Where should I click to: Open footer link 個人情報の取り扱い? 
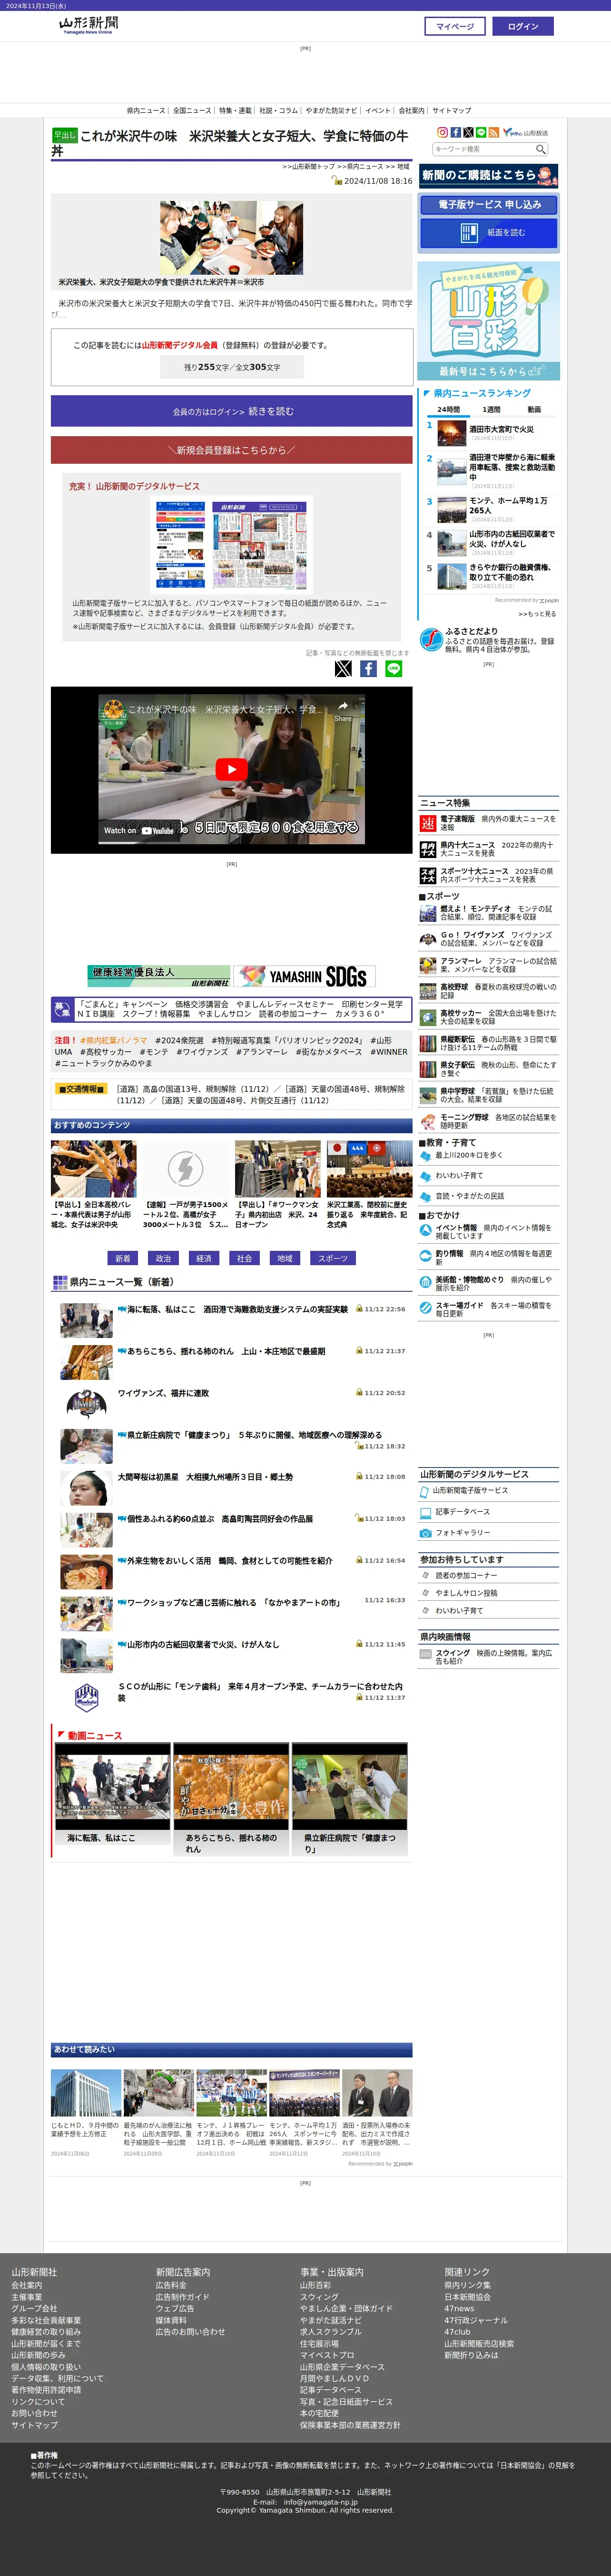46,2367
